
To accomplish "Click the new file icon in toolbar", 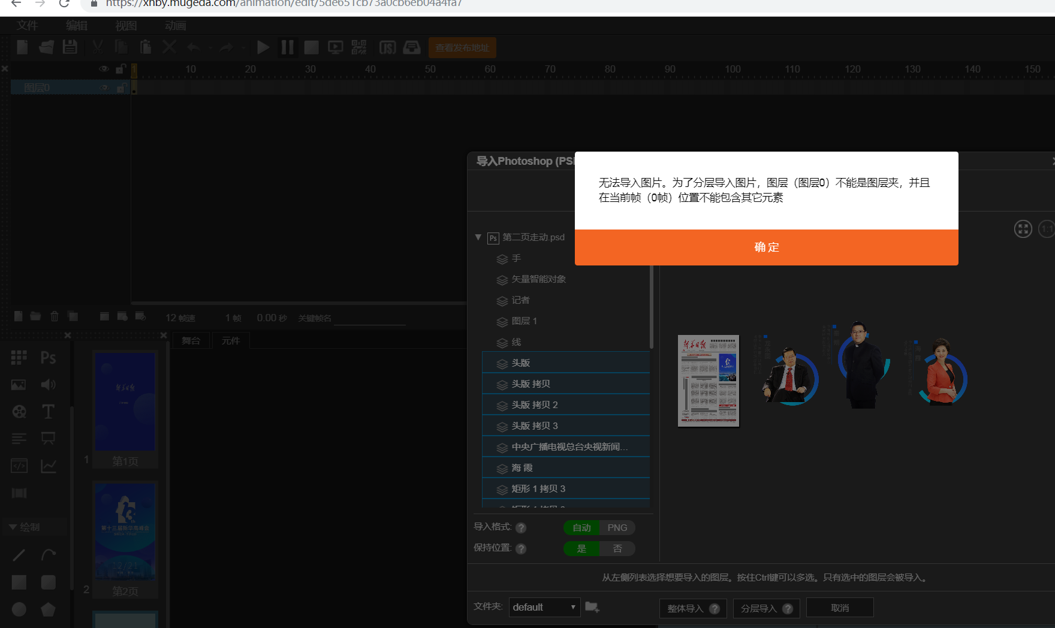I will coord(22,47).
